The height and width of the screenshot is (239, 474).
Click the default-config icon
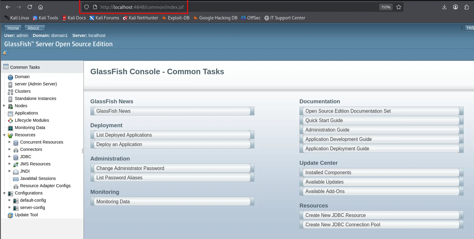pyautogui.click(x=16, y=201)
